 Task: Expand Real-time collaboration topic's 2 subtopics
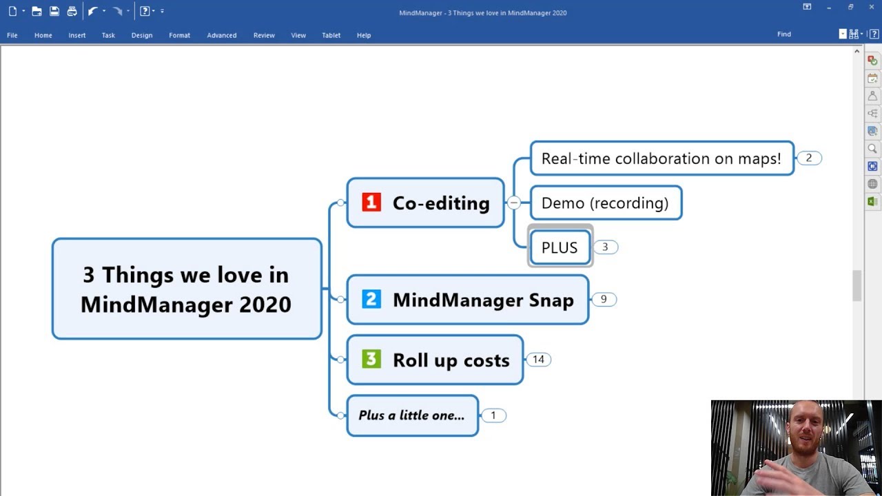click(809, 158)
